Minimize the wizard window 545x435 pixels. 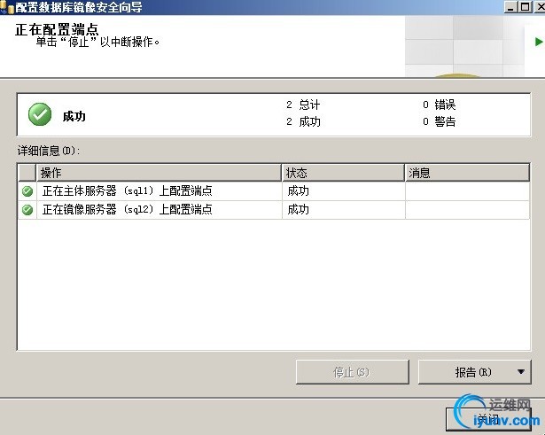point(510,7)
